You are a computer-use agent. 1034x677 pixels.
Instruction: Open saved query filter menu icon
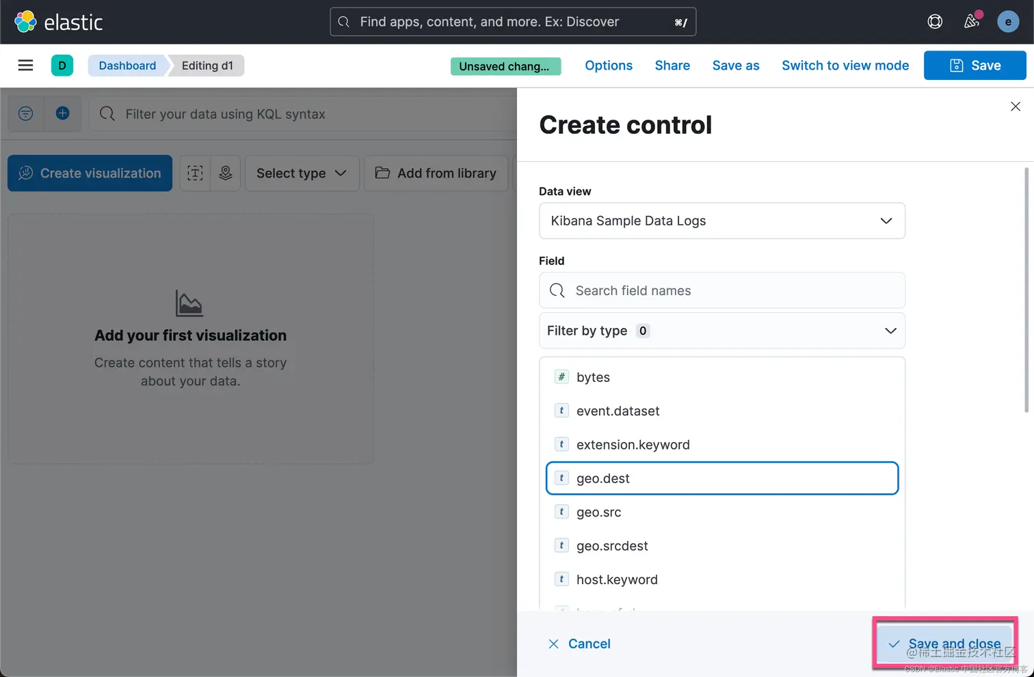click(26, 113)
